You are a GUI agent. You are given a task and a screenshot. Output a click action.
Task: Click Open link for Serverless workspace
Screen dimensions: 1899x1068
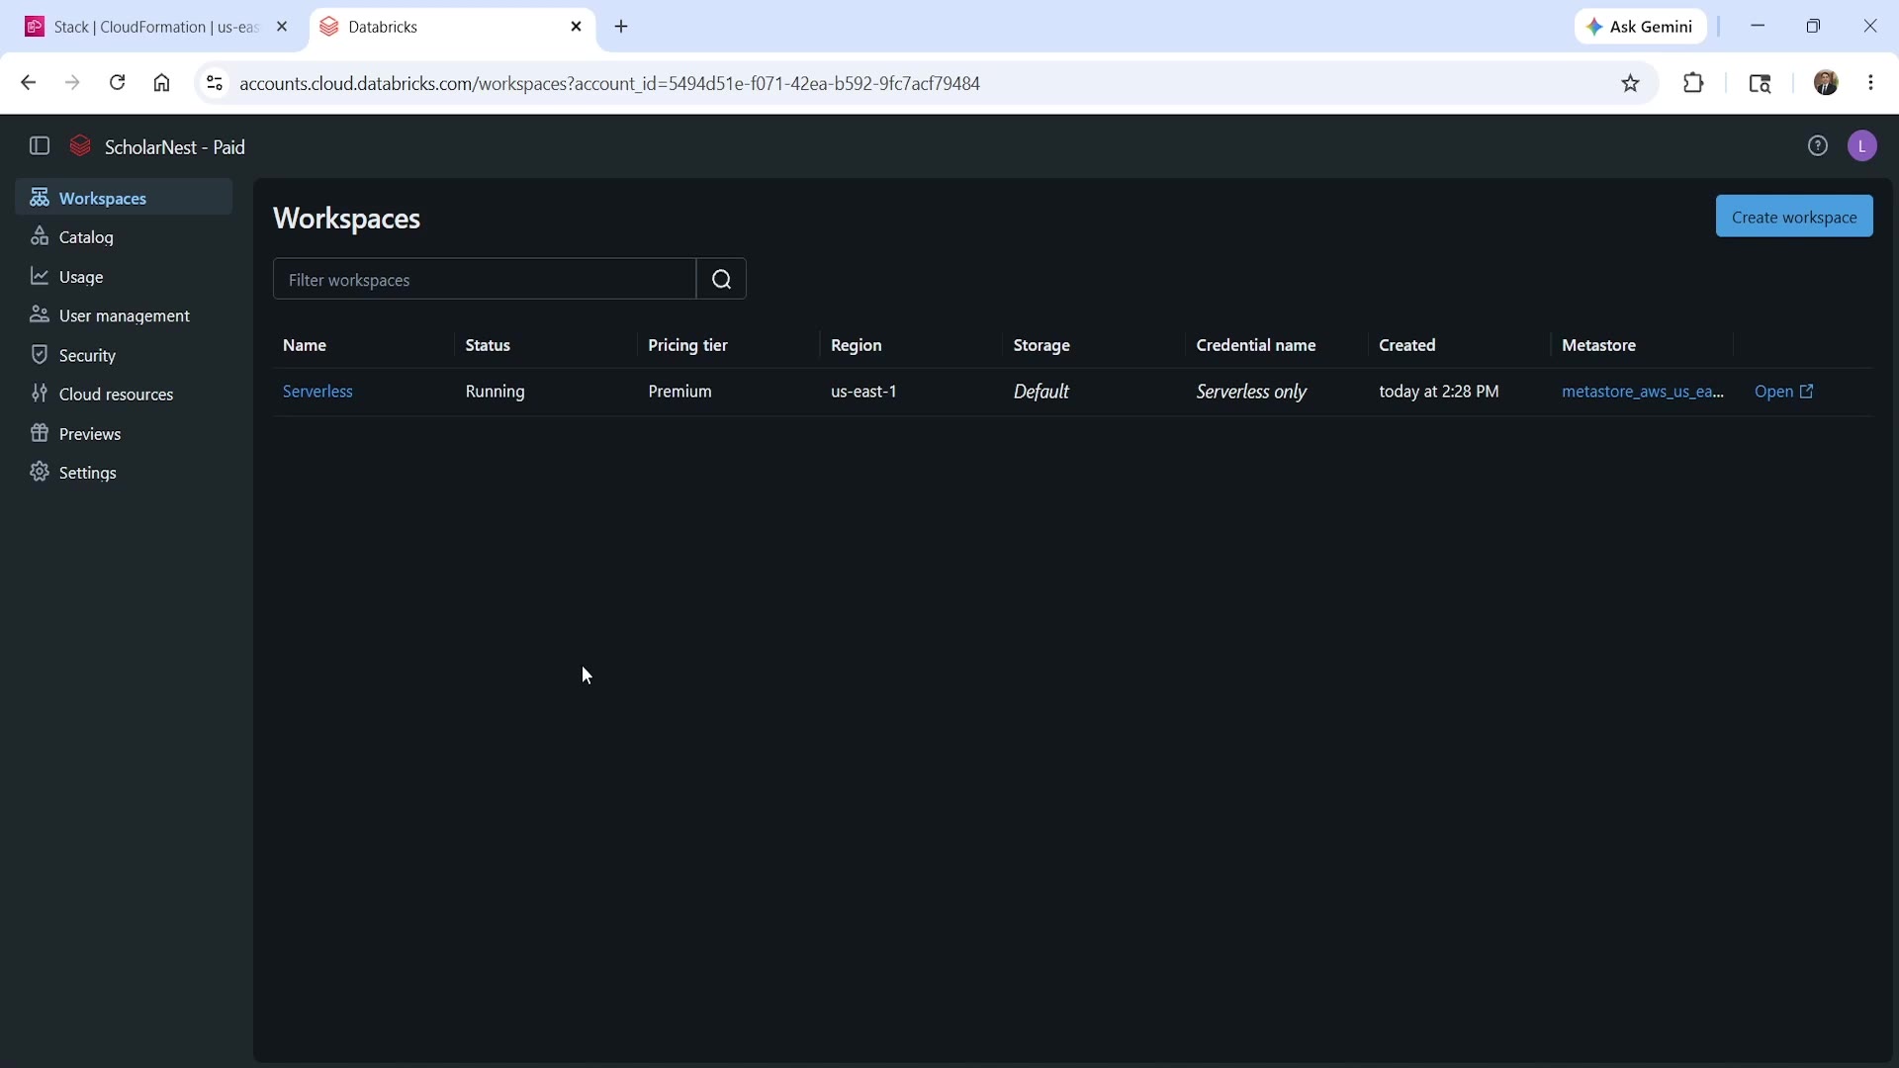point(1784,392)
